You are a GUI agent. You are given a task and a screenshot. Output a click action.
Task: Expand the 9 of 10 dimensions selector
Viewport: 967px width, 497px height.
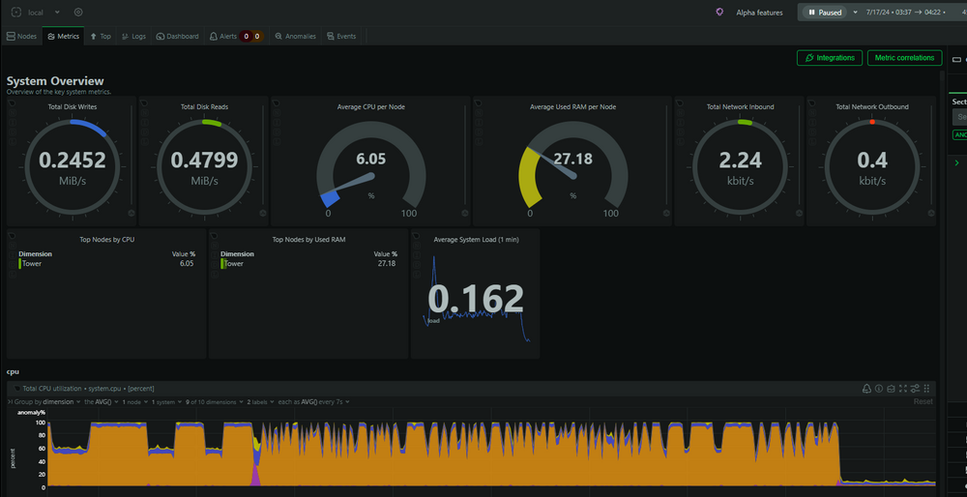point(215,402)
